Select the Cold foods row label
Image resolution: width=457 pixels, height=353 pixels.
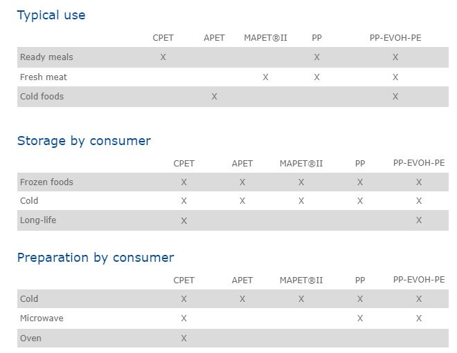coord(42,96)
